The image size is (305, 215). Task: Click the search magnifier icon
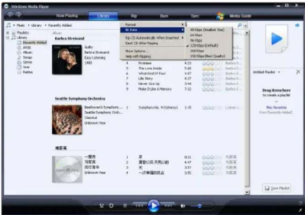coord(240,25)
